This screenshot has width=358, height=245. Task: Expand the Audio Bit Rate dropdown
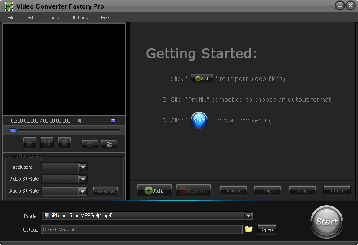[x=83, y=191]
